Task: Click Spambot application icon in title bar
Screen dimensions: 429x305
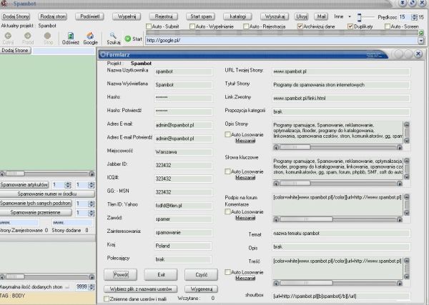Action: point(4,4)
